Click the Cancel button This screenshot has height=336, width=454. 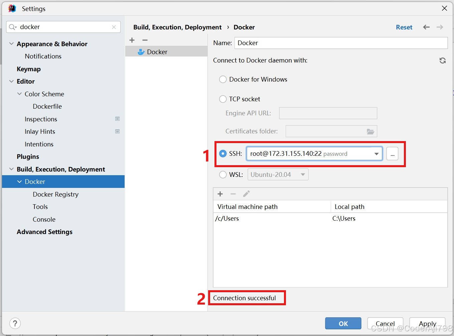tap(385, 323)
